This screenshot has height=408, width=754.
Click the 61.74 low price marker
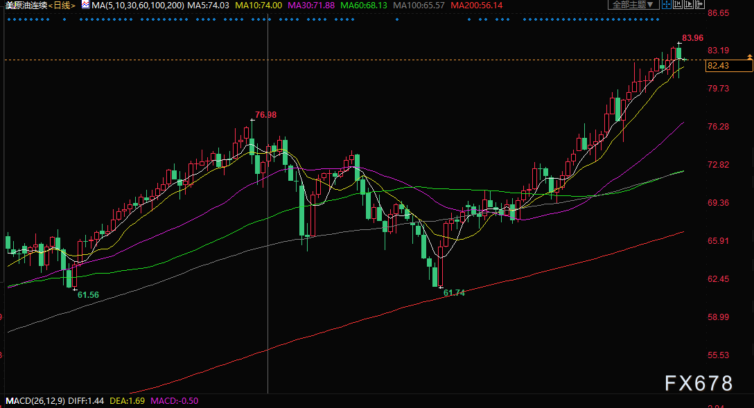point(454,292)
